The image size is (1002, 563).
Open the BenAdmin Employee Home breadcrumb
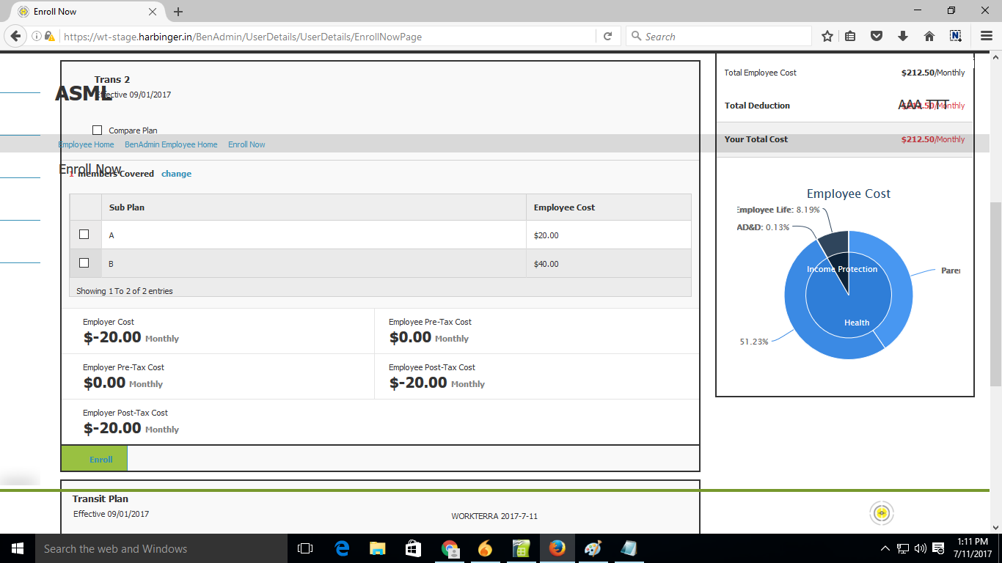(171, 144)
